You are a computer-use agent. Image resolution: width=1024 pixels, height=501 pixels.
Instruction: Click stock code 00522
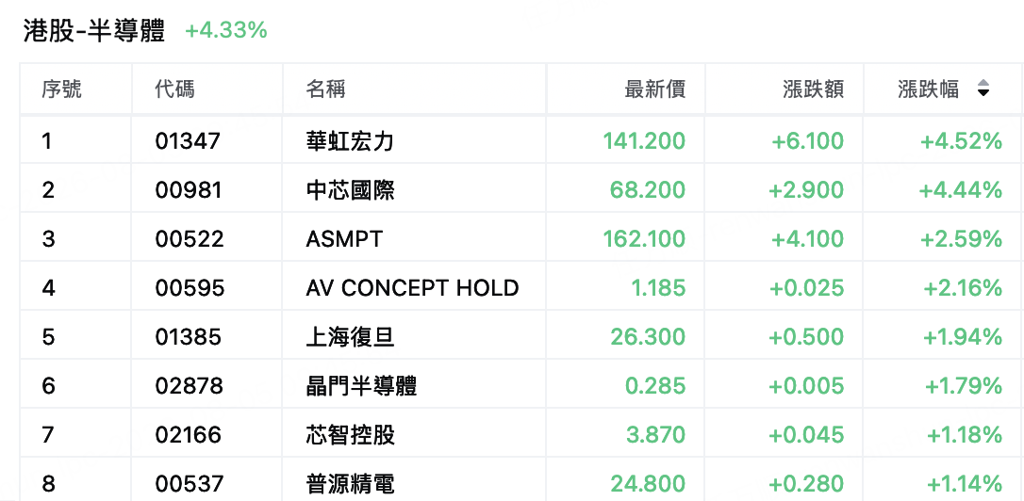(190, 239)
